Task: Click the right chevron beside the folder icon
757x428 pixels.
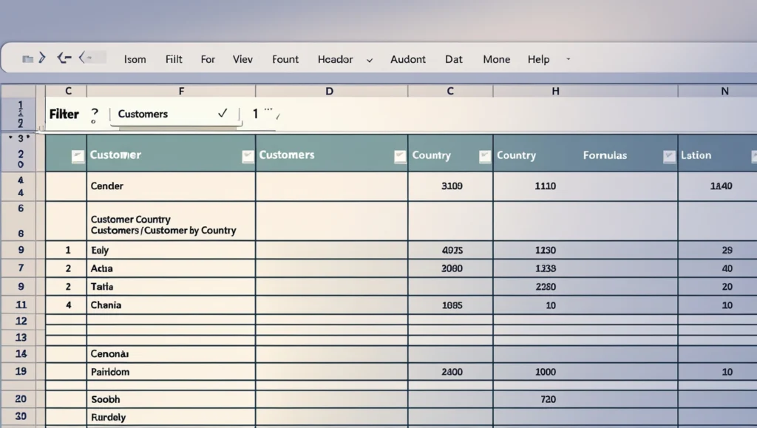Action: coord(42,58)
